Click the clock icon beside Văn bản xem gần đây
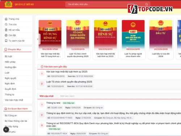Image resolution: width=181 pixels, height=136 pixels. (x=42, y=67)
